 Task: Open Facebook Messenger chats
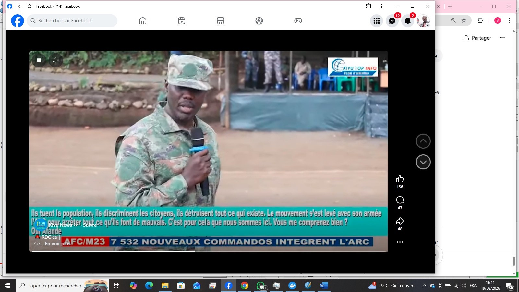(392, 21)
